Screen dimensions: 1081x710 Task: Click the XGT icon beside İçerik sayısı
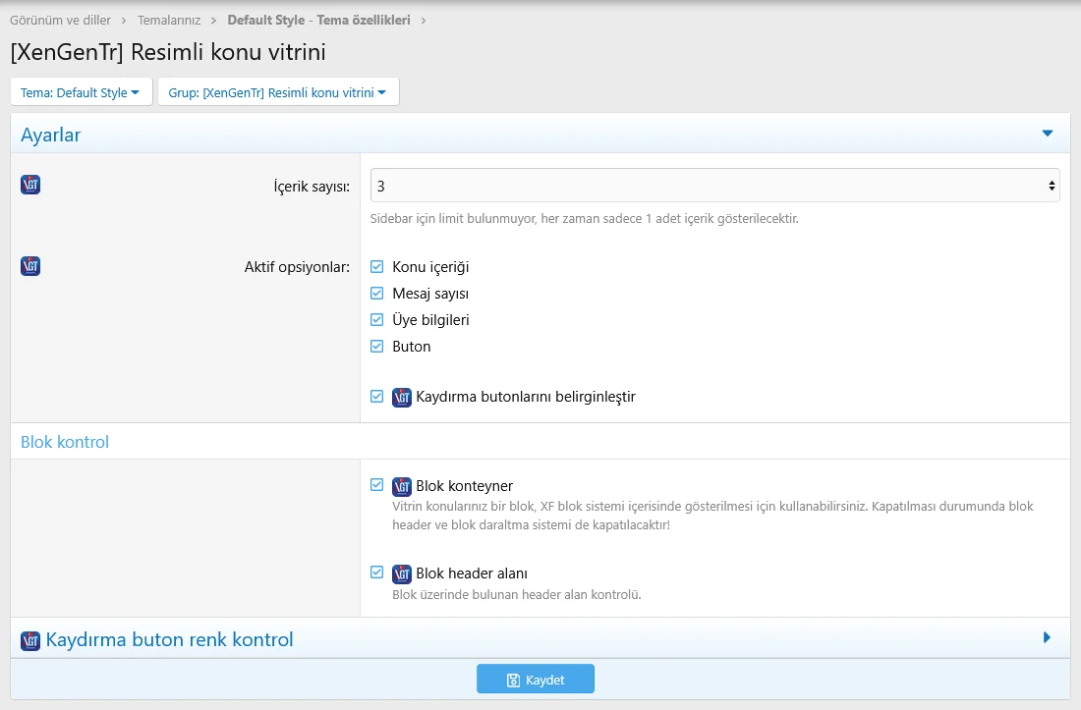click(x=30, y=185)
